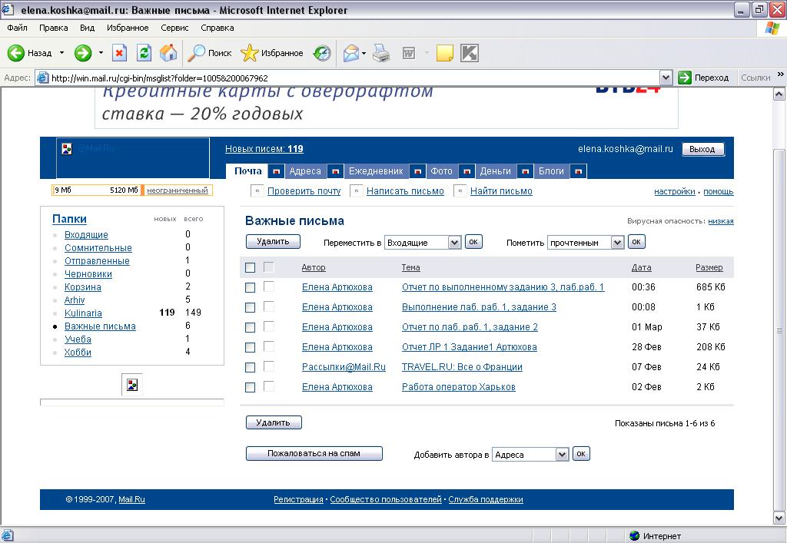The height and width of the screenshot is (543, 787).
Task: Expand the Mail icon dropdown arrow
Action: 364,53
